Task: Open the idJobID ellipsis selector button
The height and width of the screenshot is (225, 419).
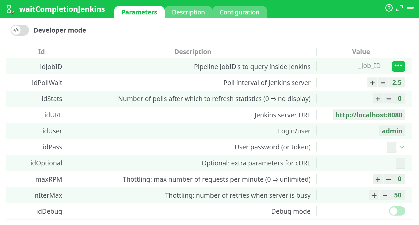Action: [398, 66]
